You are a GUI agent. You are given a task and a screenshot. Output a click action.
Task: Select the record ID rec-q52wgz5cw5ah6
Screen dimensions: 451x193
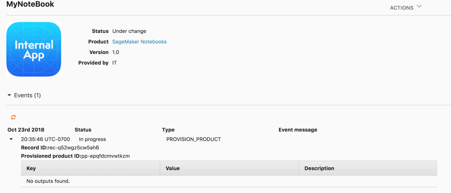click(73, 148)
